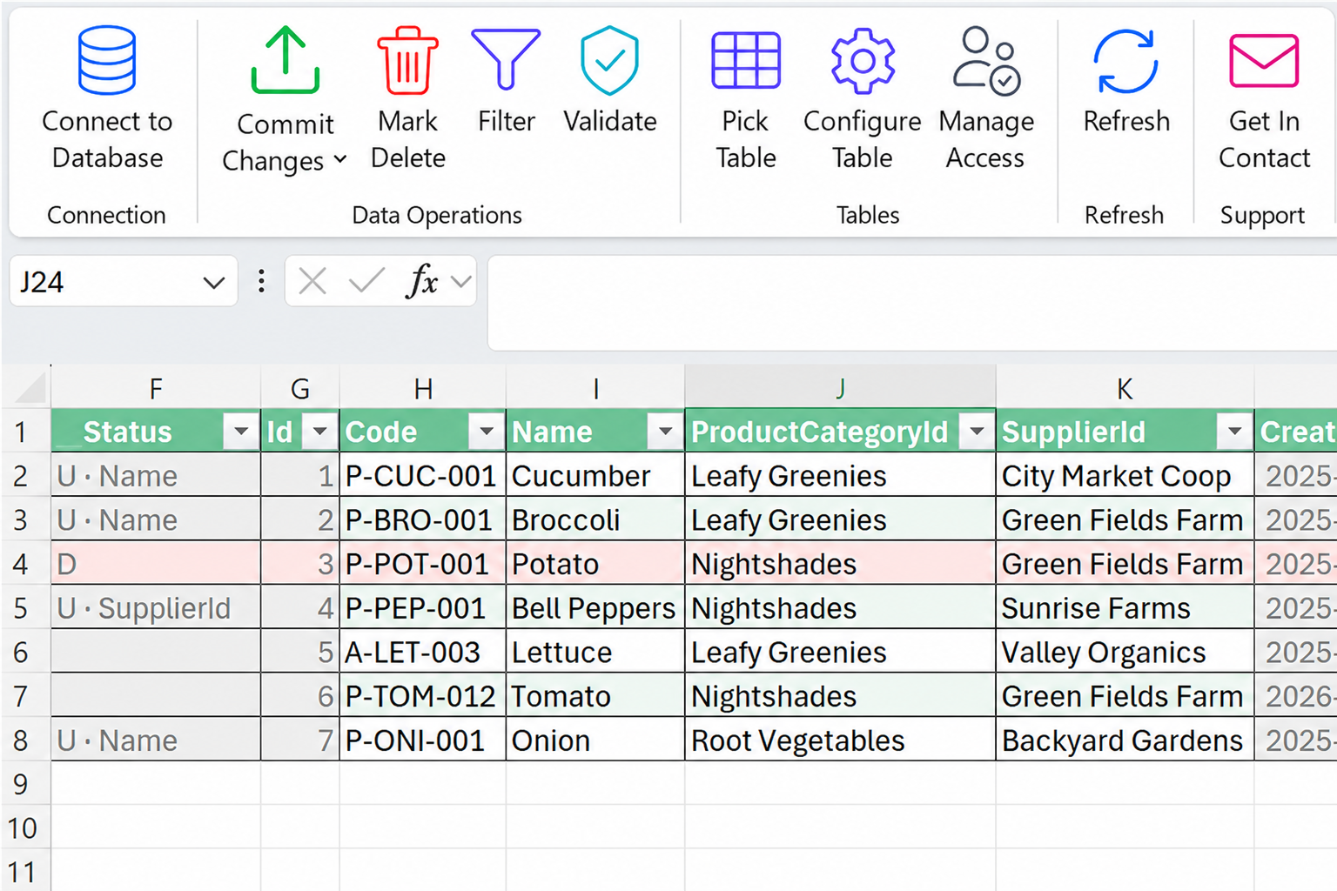
Task: Open Insert Function fx button
Action: pos(422,281)
